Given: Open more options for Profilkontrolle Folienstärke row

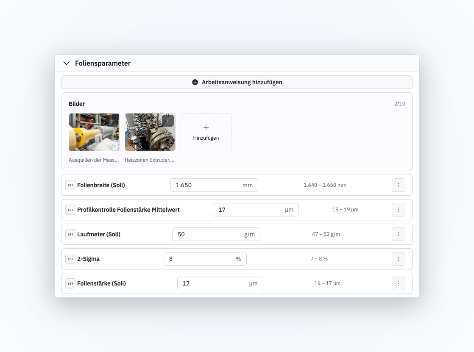Looking at the screenshot, I should pos(399,210).
